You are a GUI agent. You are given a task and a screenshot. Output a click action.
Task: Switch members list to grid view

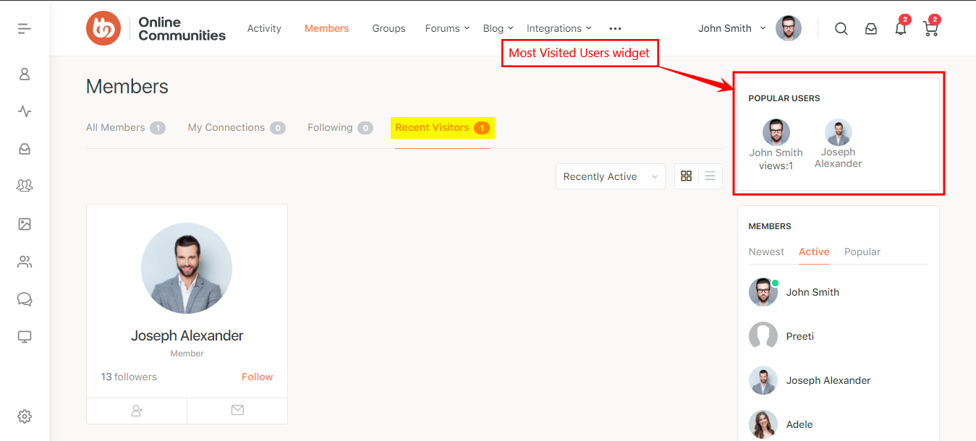(x=686, y=176)
